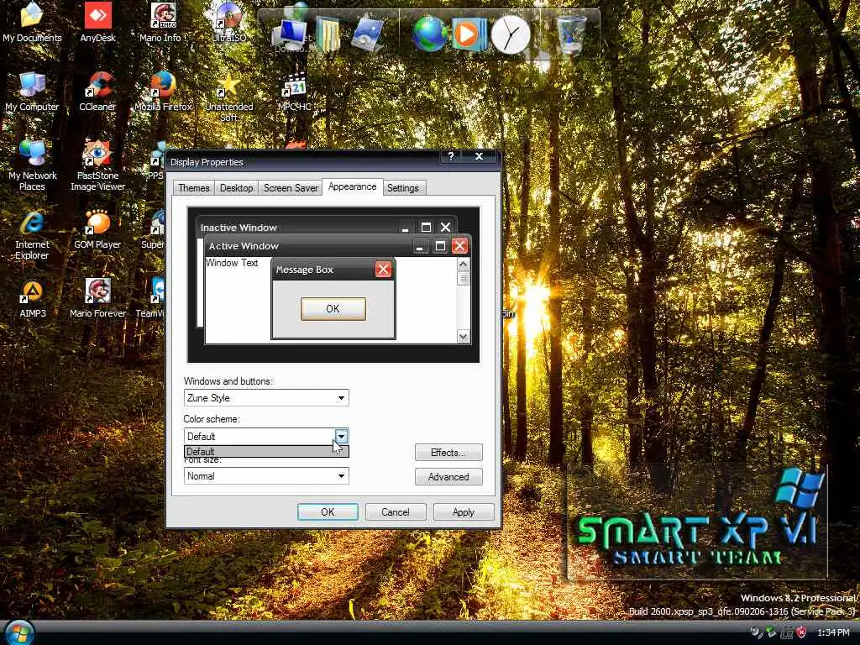Switch to the Desktop tab
Screen dimensions: 860x645
click(x=236, y=187)
